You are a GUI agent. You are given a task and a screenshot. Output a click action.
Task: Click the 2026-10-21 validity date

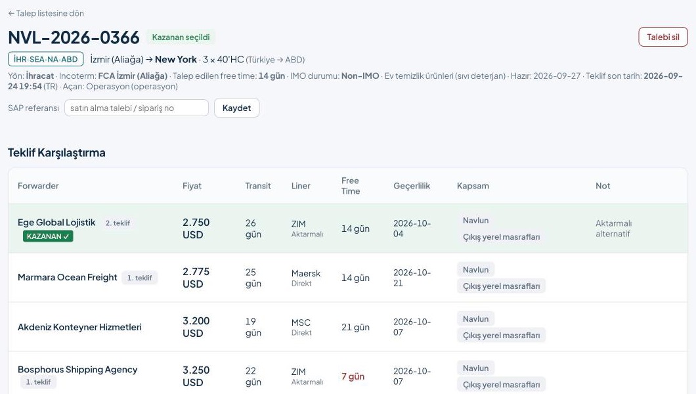point(412,278)
